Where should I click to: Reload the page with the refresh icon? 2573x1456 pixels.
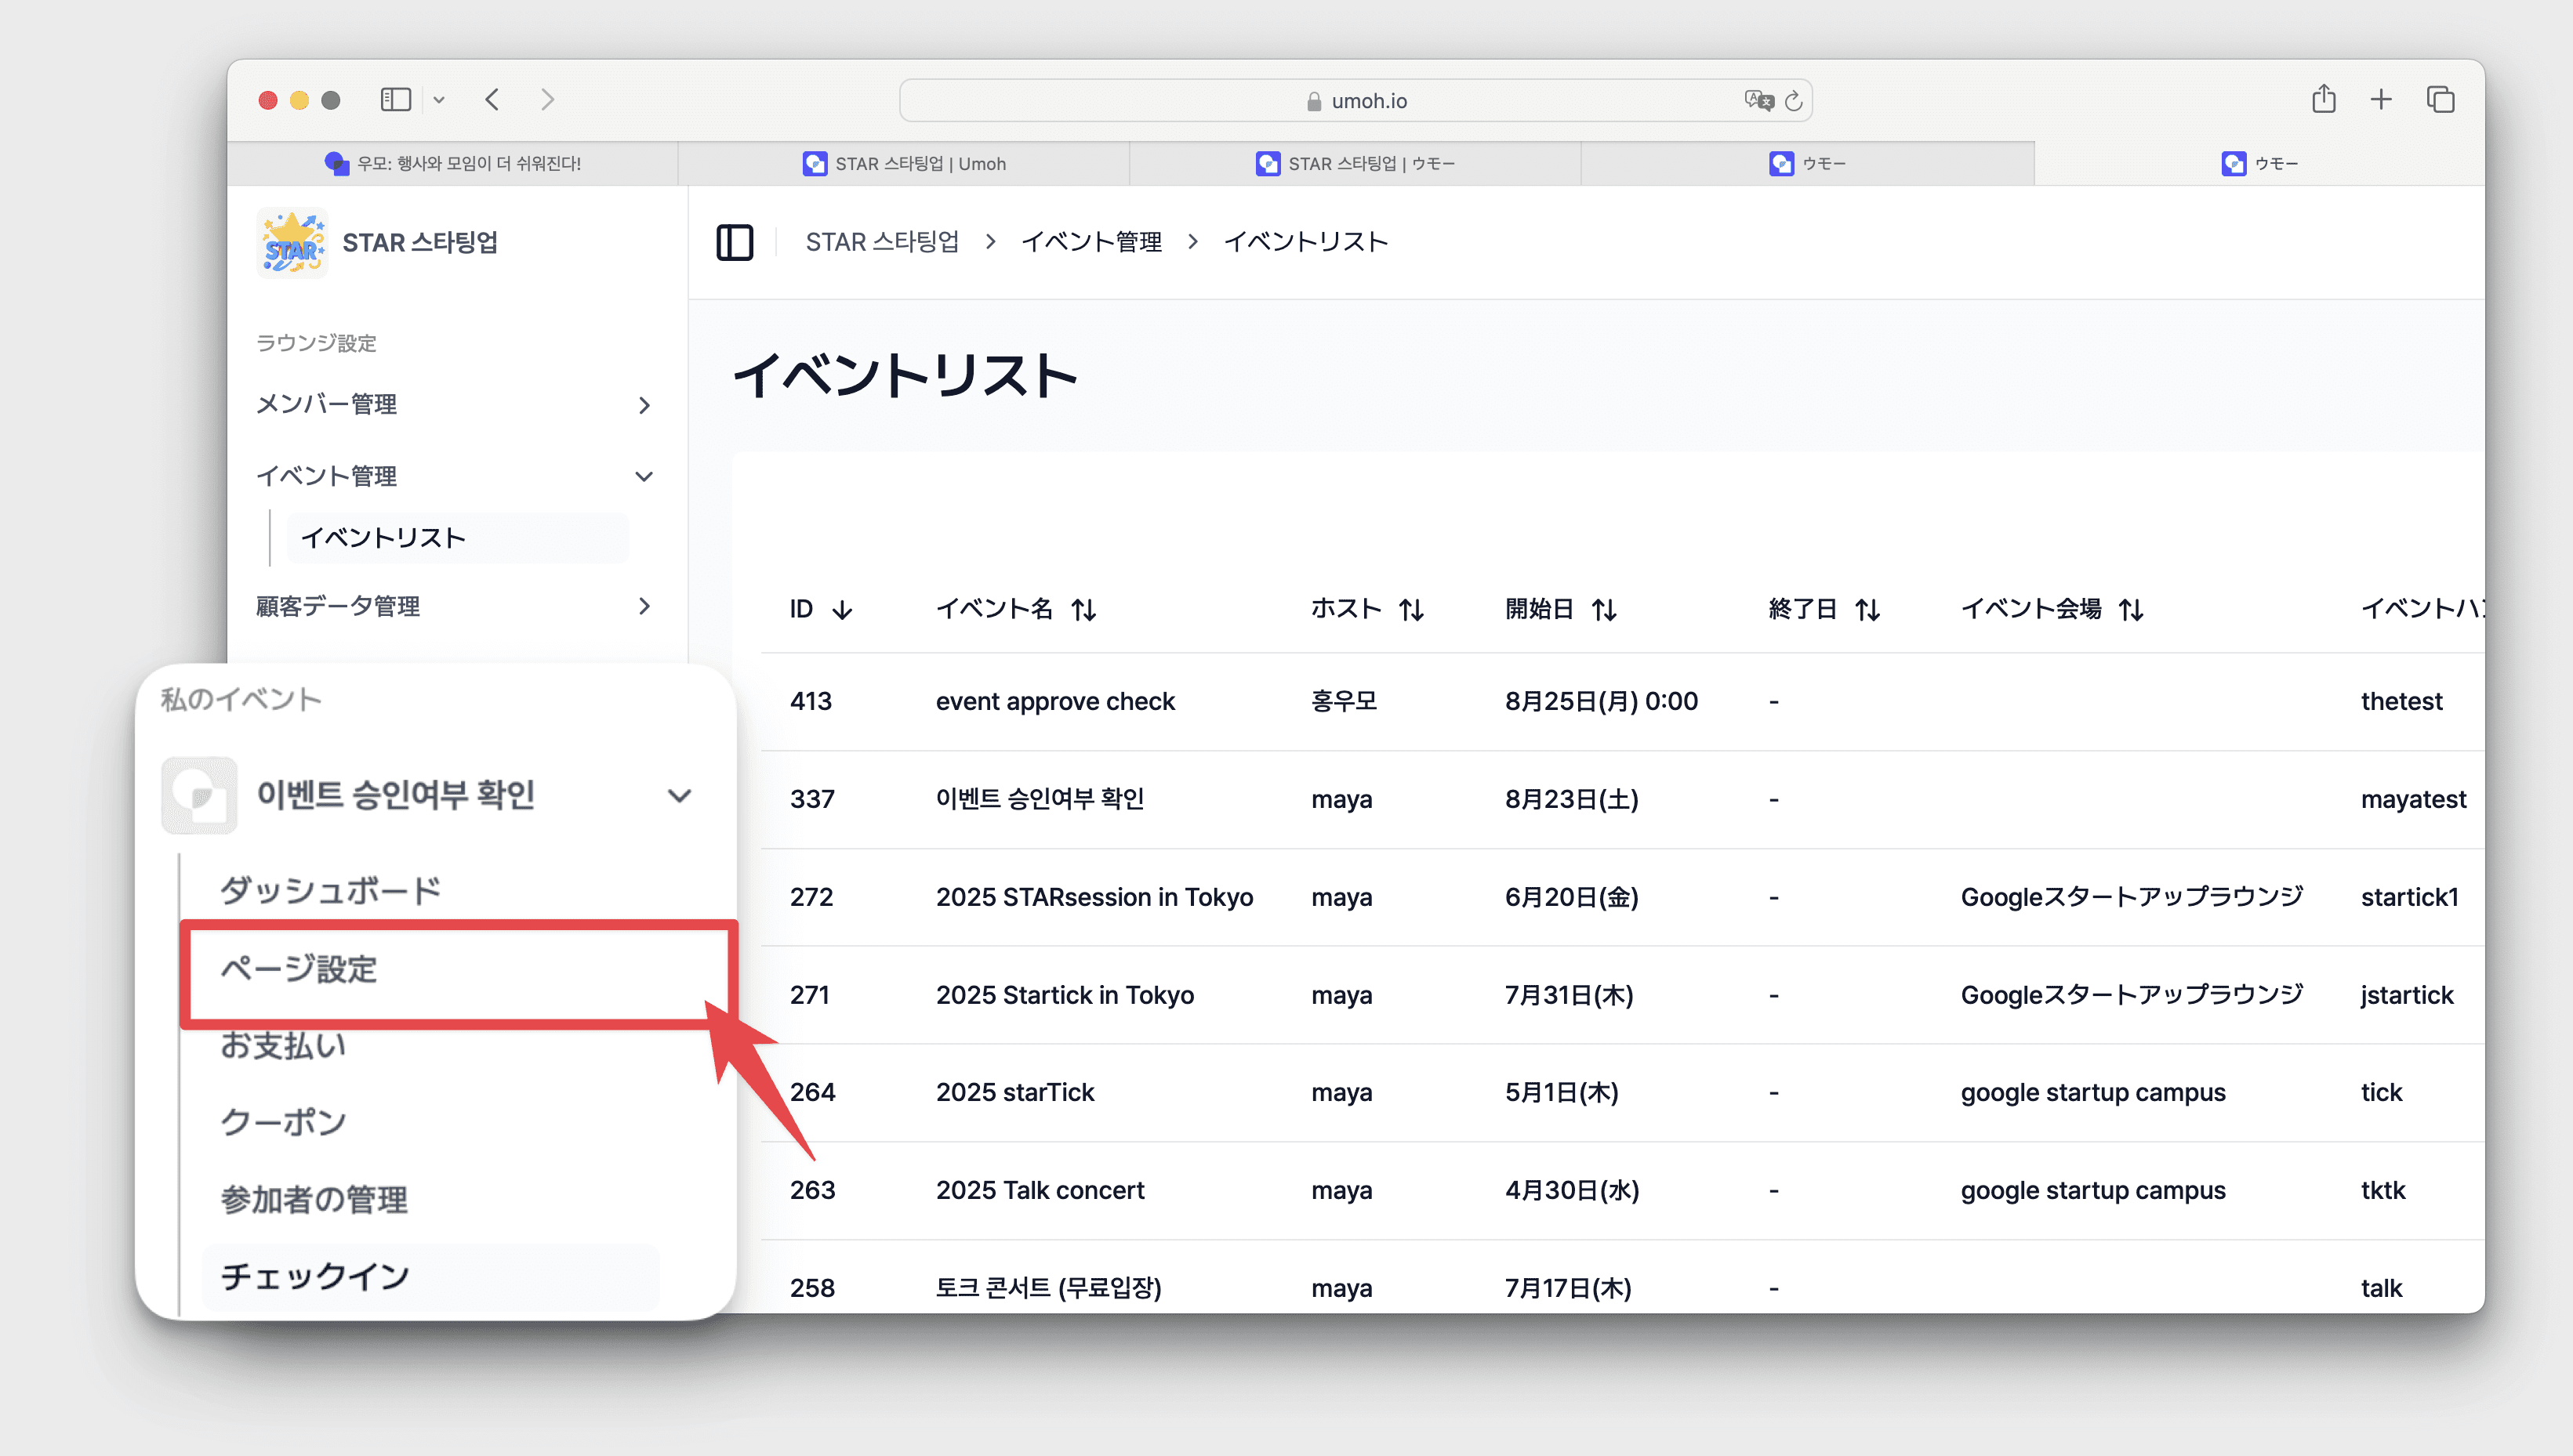click(1794, 101)
